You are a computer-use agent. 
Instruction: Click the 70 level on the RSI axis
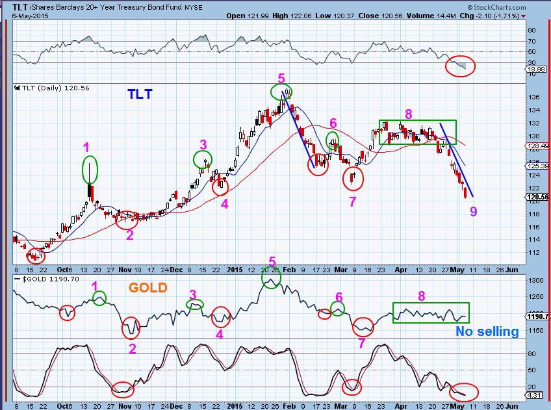tap(532, 41)
